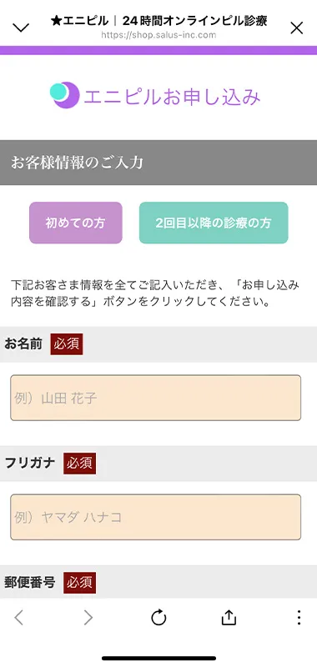Tap the home indicator bar at the bottom
Screen dimensions: 317x667
pos(158,658)
